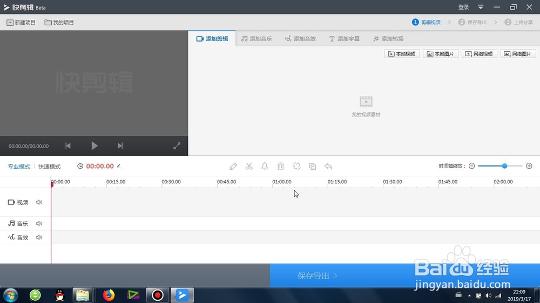
Task: Open the 添加剪辑 tab
Action: [212, 38]
